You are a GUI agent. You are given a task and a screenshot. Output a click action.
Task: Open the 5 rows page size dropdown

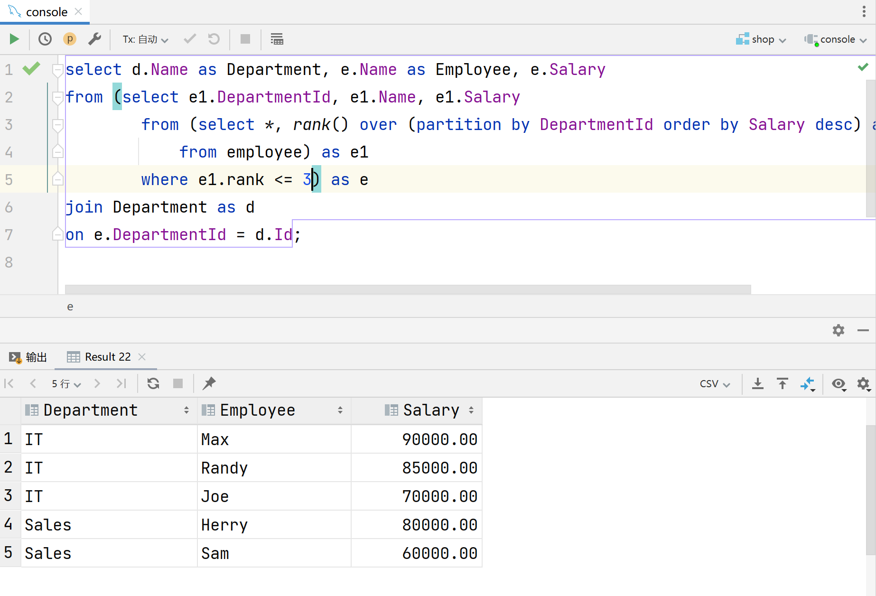(x=66, y=383)
